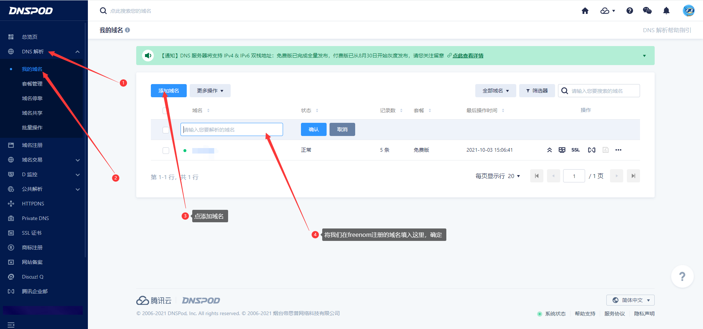Click the WeChat chat icon
Screen dimensions: 703x329
coord(647,11)
